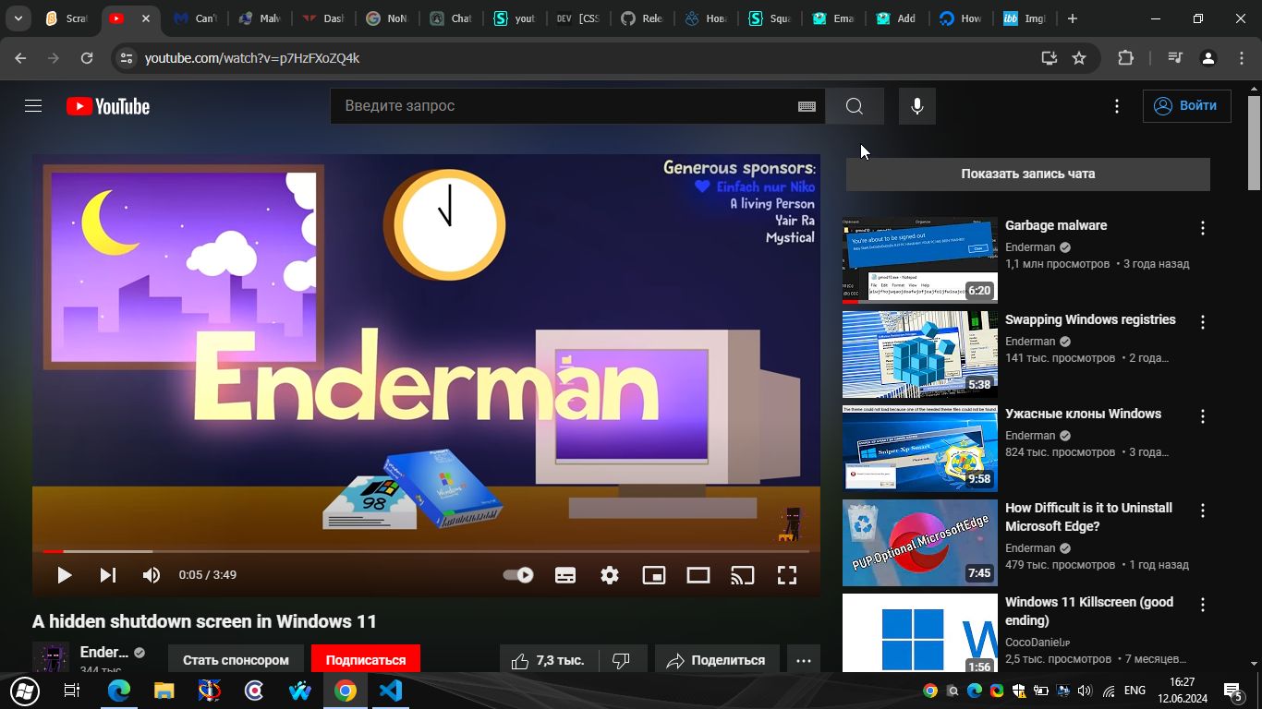Open the Ужасные клоны Windows title
The width and height of the screenshot is (1262, 709).
(x=1083, y=414)
